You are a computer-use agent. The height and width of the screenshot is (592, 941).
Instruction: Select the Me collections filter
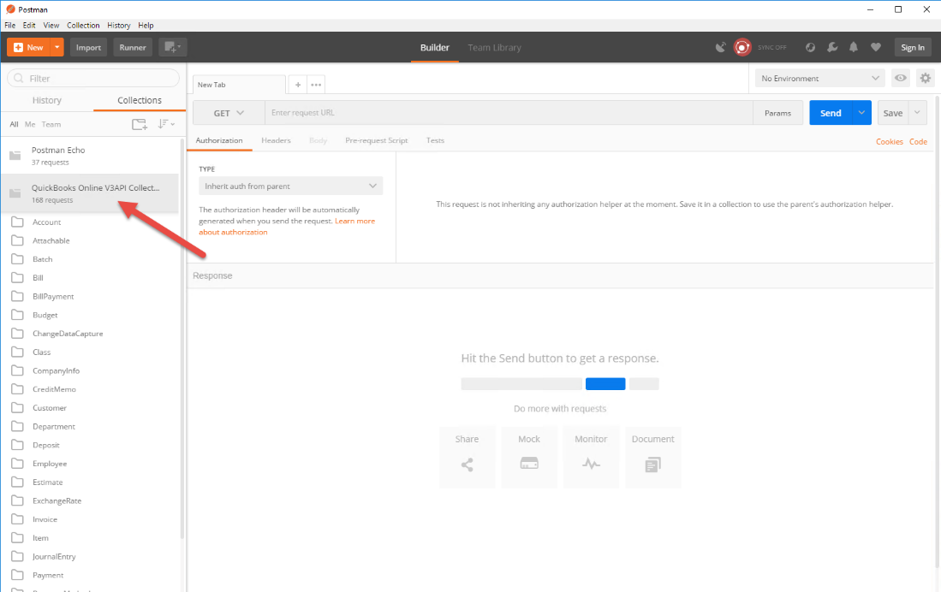click(x=30, y=124)
